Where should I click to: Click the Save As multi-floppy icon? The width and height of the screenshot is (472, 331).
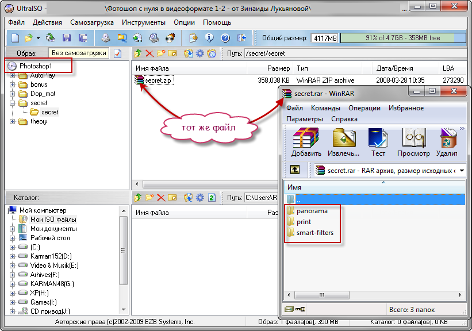pyautogui.click(x=83, y=38)
